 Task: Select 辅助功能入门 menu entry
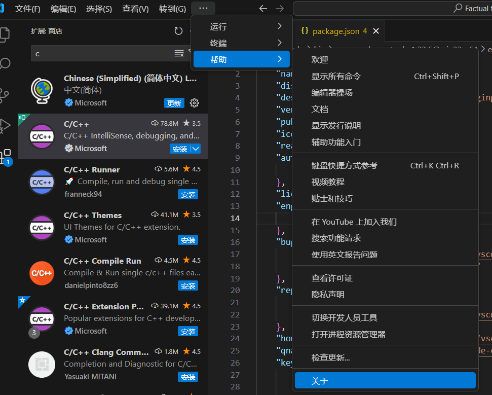pos(385,142)
